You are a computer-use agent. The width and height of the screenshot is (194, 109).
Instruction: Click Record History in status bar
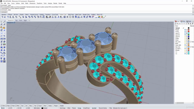click(x=103, y=108)
